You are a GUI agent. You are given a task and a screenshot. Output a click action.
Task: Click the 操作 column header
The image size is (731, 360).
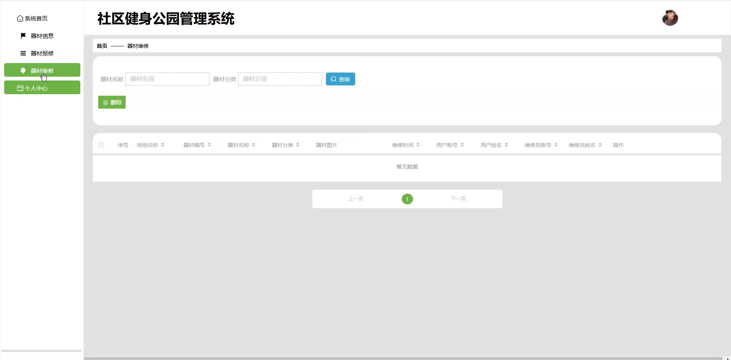(x=618, y=145)
